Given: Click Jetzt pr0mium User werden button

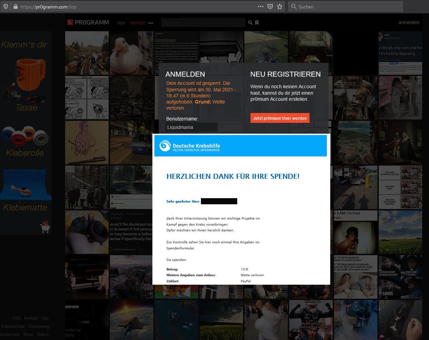Looking at the screenshot, I should [x=280, y=118].
